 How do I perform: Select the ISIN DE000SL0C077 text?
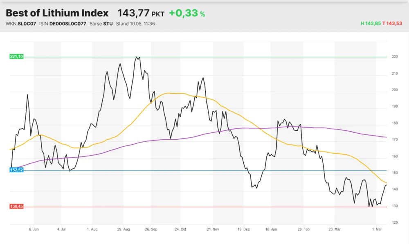[x=68, y=24]
